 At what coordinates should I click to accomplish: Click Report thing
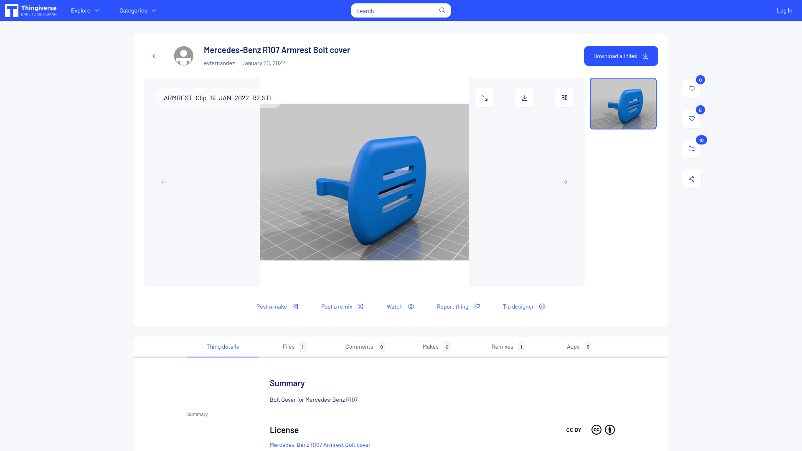click(x=459, y=307)
